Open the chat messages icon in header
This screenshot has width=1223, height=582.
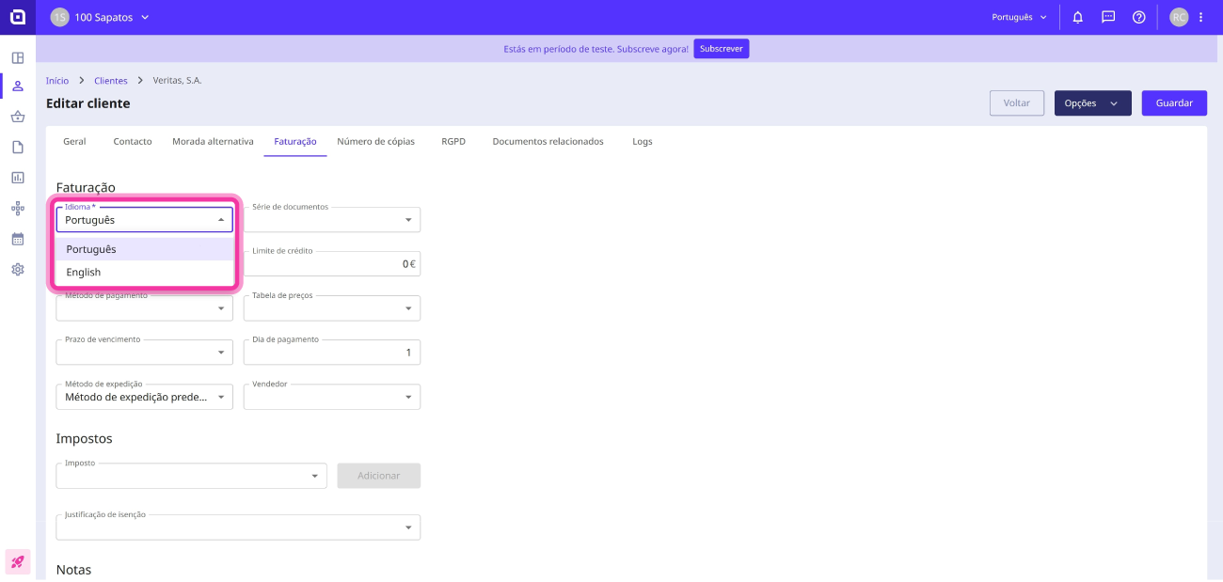pyautogui.click(x=1108, y=17)
